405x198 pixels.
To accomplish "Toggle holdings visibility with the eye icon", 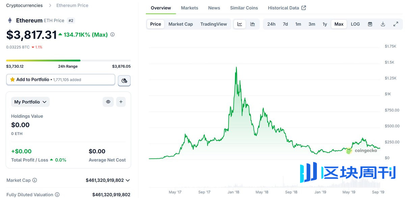I will point(108,102).
